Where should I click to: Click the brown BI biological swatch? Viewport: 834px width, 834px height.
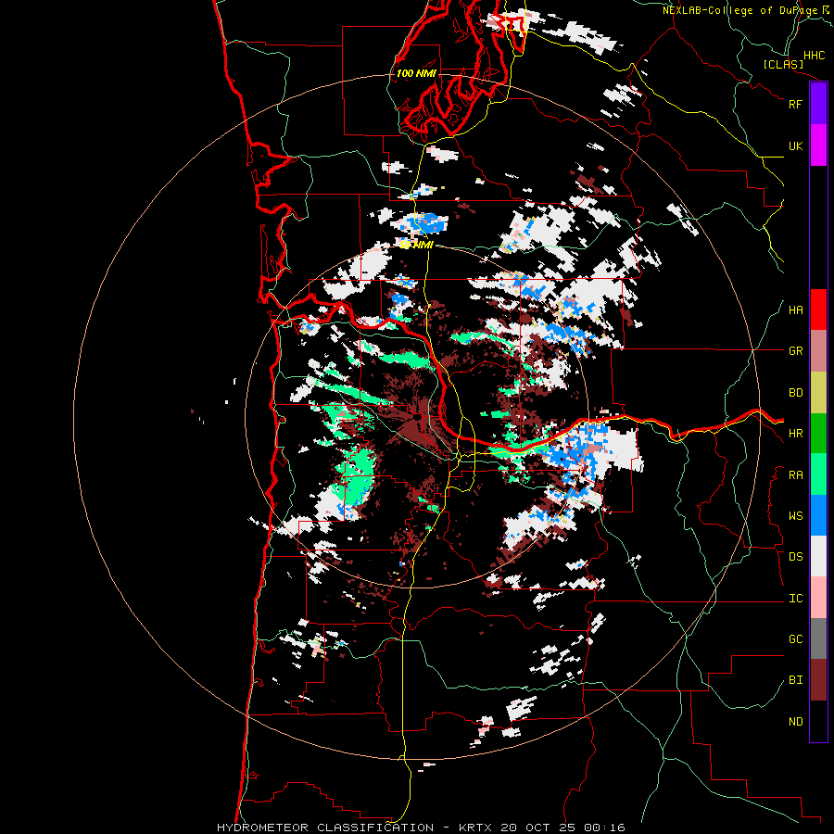click(x=818, y=680)
